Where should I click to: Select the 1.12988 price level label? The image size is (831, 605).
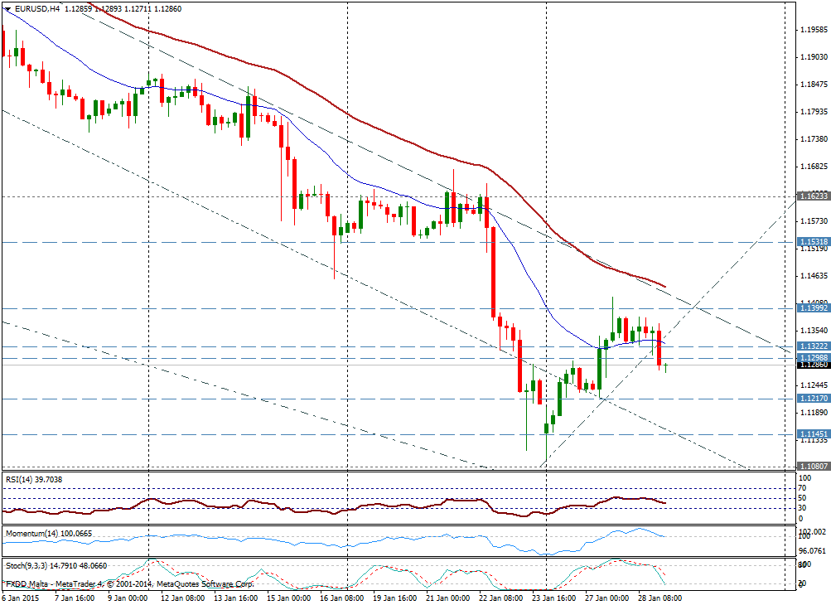[x=810, y=357]
